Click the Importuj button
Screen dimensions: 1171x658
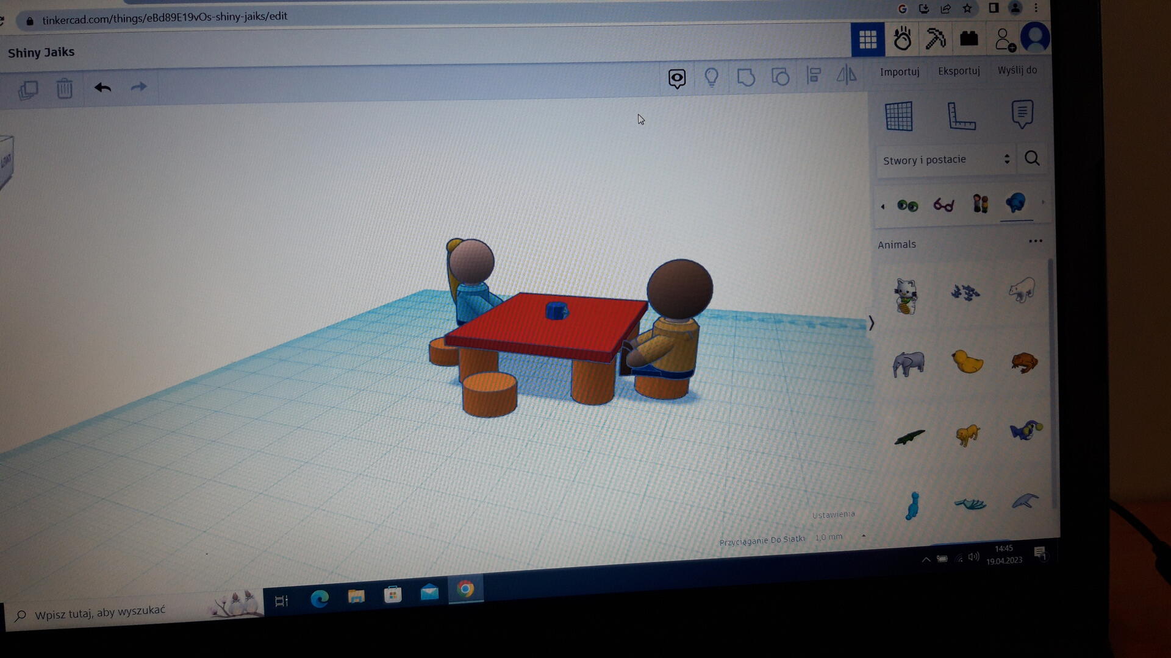pyautogui.click(x=899, y=72)
